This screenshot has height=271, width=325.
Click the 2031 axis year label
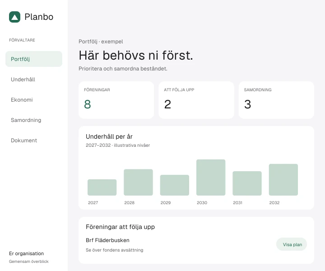238,203
